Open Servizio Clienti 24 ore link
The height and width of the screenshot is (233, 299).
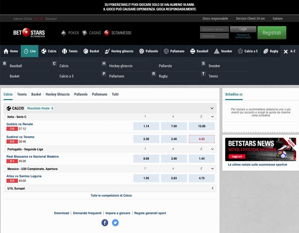[250, 19]
